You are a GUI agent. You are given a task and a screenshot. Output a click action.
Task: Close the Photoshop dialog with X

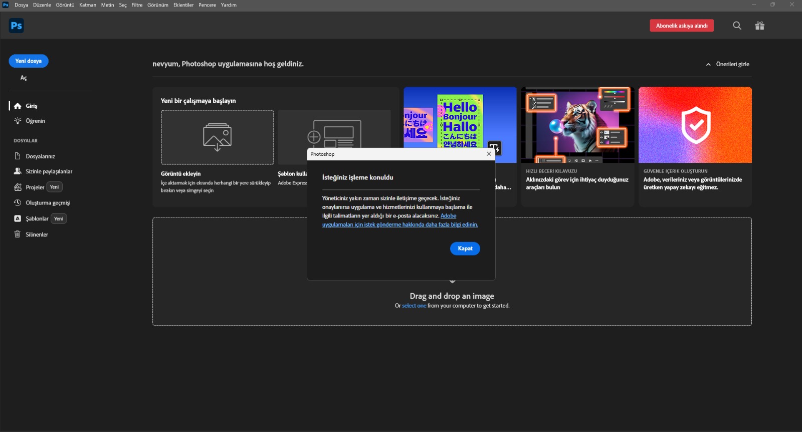(x=489, y=154)
